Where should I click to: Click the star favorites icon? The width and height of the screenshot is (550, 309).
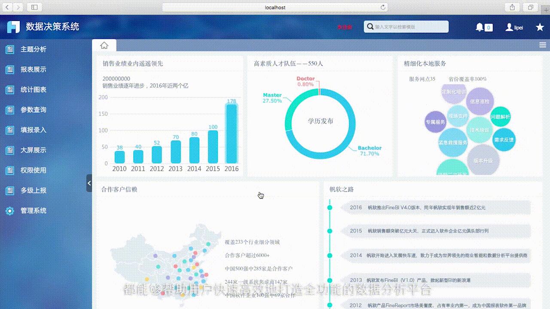pyautogui.click(x=540, y=27)
